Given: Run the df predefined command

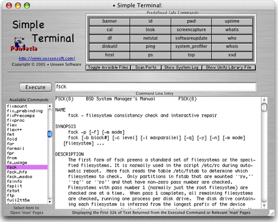Looking at the screenshot, I should (x=109, y=39).
